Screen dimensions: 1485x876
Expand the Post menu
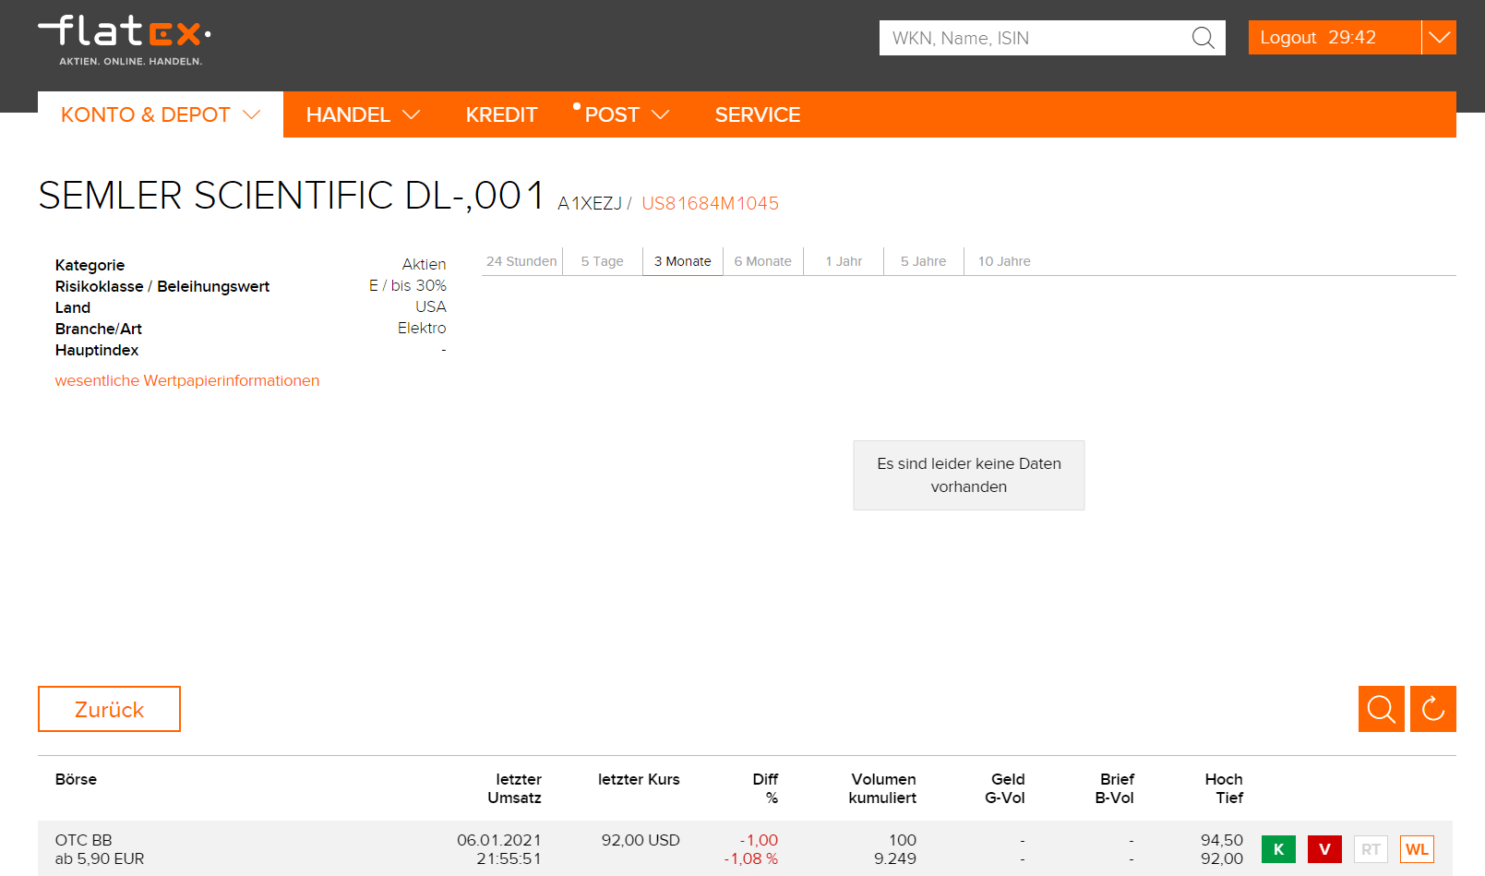click(627, 114)
